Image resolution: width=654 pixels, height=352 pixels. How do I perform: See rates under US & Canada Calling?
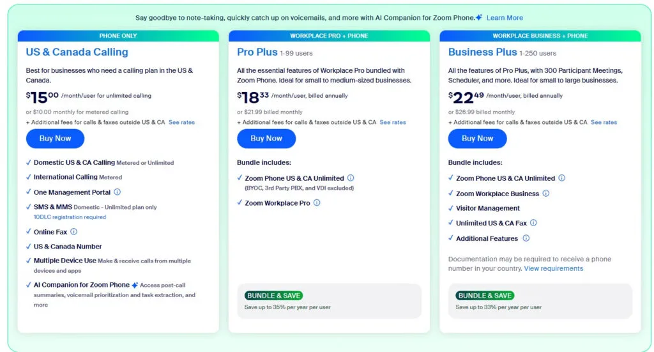pos(181,122)
